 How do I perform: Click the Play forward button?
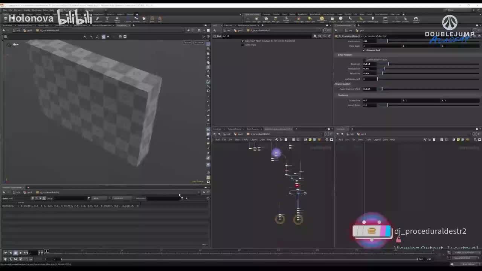pyautogui.click(x=20, y=253)
